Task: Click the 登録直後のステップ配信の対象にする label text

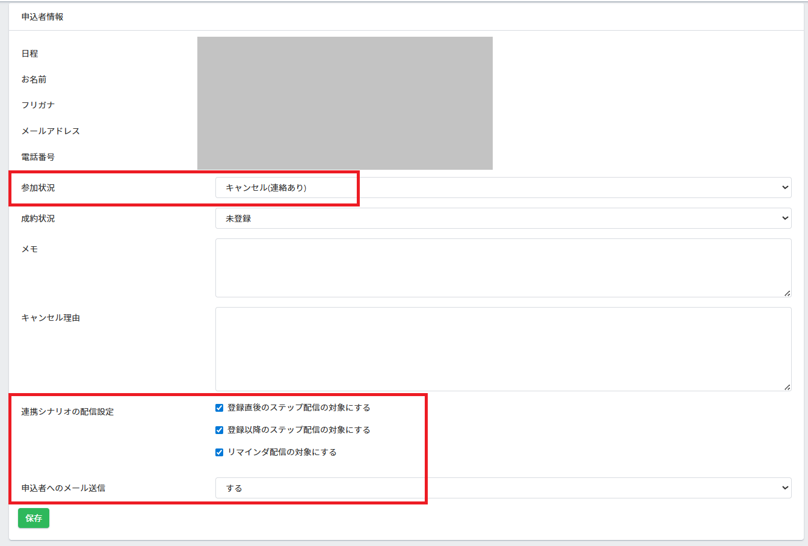Action: pos(299,408)
